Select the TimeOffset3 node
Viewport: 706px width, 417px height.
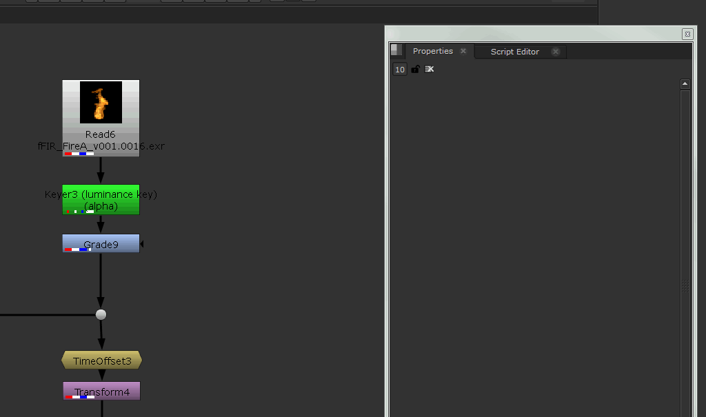tap(102, 360)
